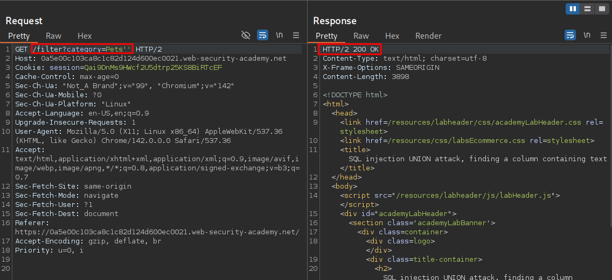Open Render tab in Response panel
Image resolution: width=612 pixels, height=280 pixels.
(428, 36)
